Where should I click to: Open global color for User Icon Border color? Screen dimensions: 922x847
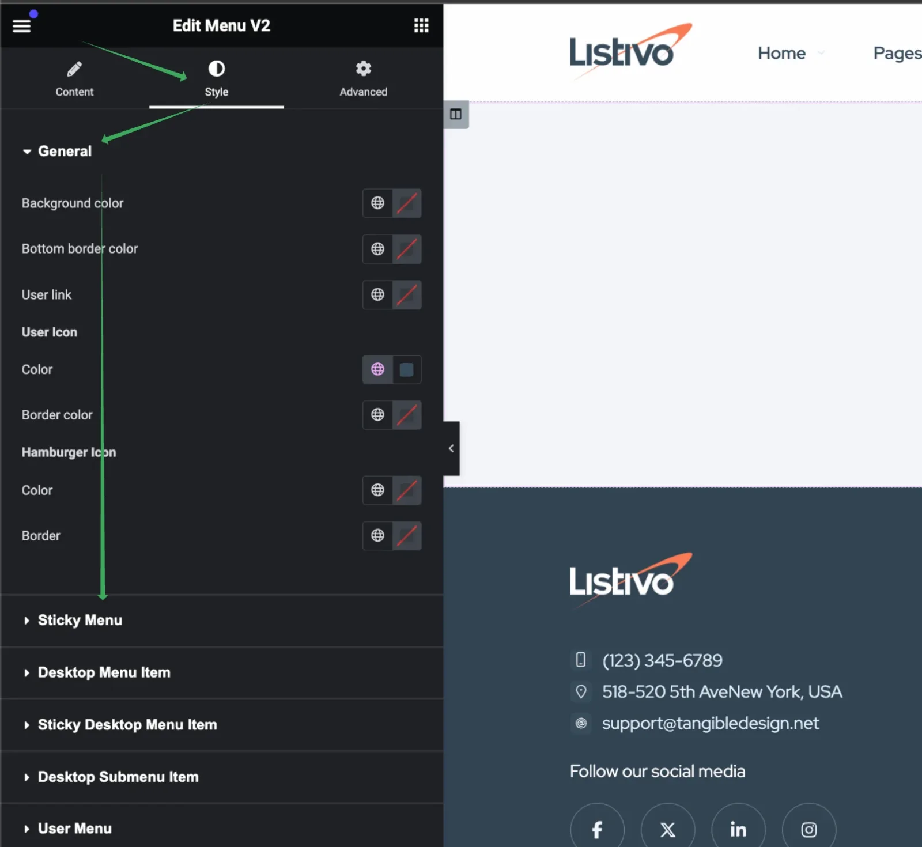tap(377, 415)
